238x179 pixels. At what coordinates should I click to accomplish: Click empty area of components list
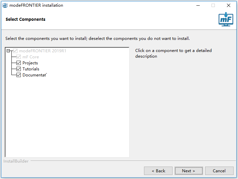pos(67,117)
